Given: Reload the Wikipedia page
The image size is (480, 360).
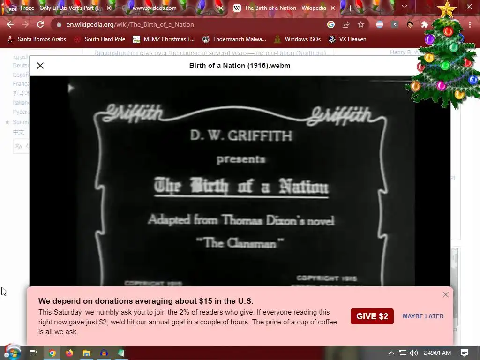Looking at the screenshot, I should click(x=40, y=24).
